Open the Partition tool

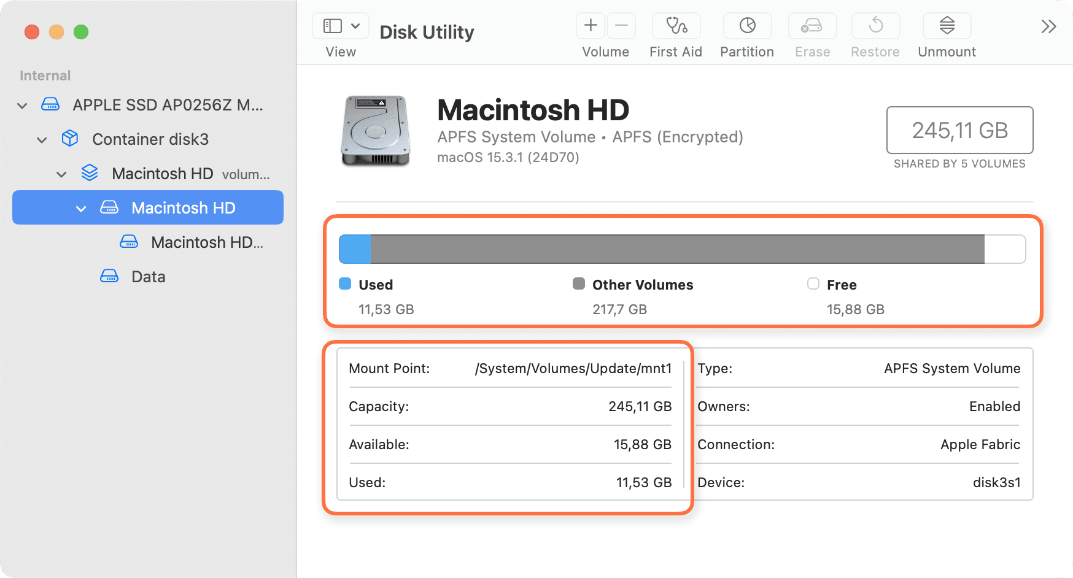[746, 26]
